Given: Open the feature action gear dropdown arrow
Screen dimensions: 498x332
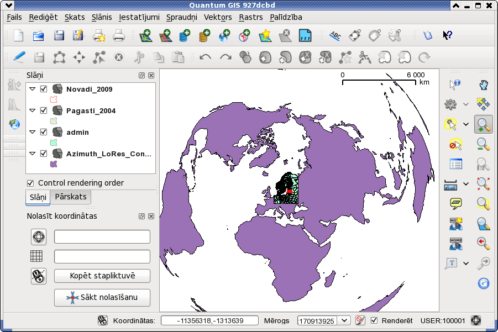Looking at the screenshot, I should 465,104.
